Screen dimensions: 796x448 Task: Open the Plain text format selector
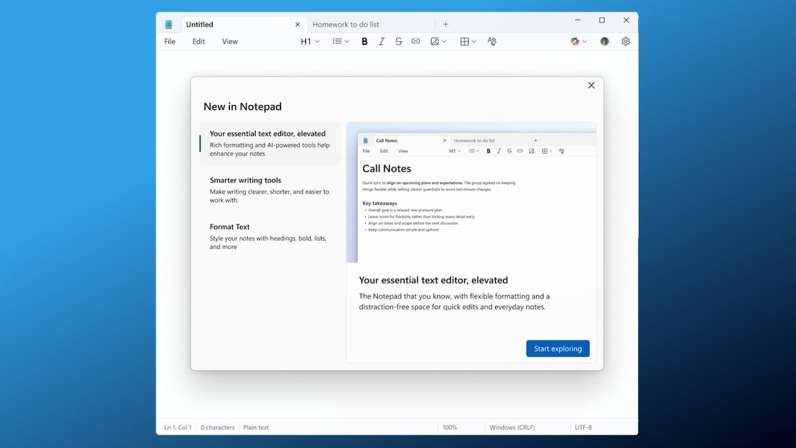click(x=256, y=427)
